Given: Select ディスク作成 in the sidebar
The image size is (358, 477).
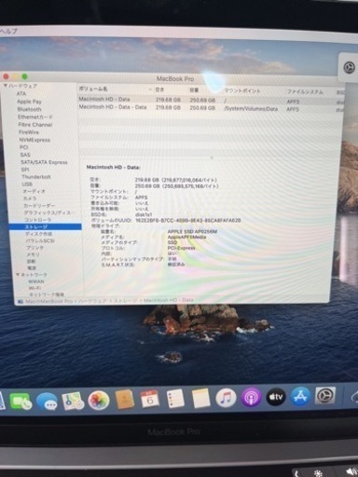Looking at the screenshot, I should [39, 234].
